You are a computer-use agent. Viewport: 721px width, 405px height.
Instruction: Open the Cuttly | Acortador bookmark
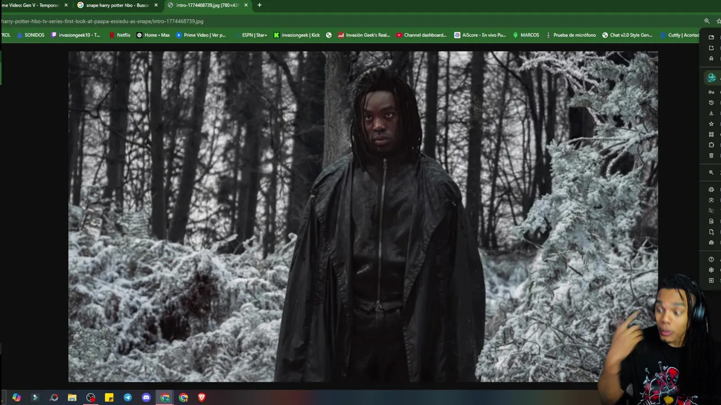tap(679, 35)
